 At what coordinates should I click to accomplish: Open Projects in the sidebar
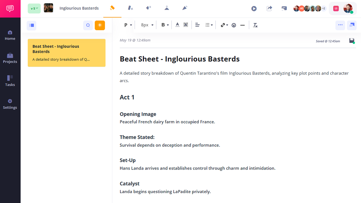coord(10,58)
